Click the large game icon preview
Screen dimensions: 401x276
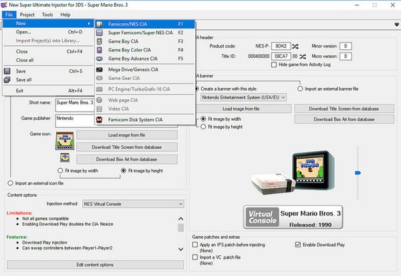pyautogui.click(x=65, y=141)
